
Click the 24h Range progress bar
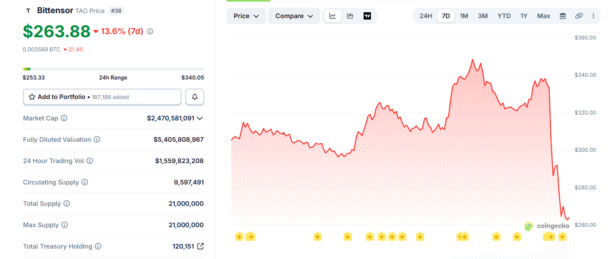point(113,69)
